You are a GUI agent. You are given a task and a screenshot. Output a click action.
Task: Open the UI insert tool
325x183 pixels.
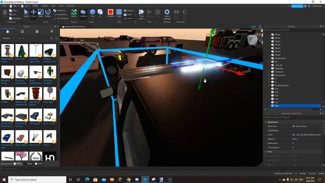(100, 13)
